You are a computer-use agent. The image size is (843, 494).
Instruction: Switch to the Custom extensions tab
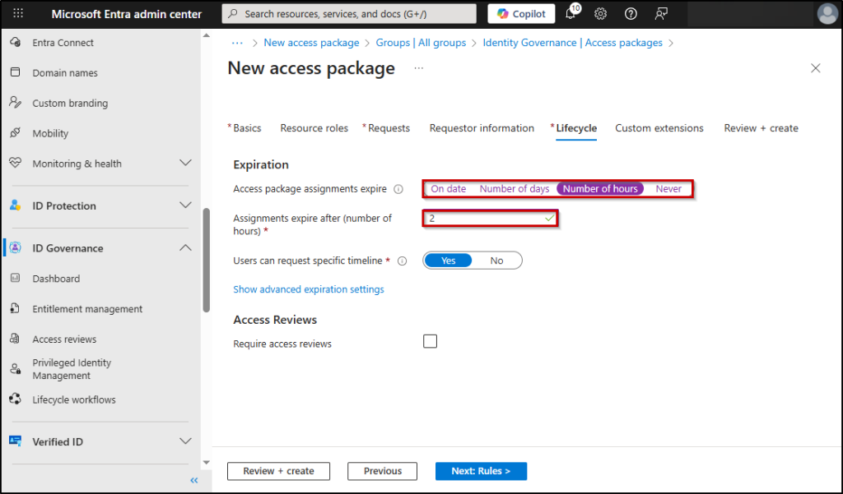click(659, 128)
